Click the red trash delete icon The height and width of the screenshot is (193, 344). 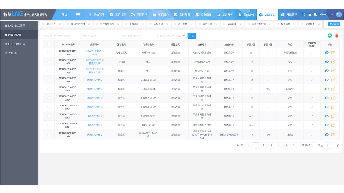coord(337,35)
